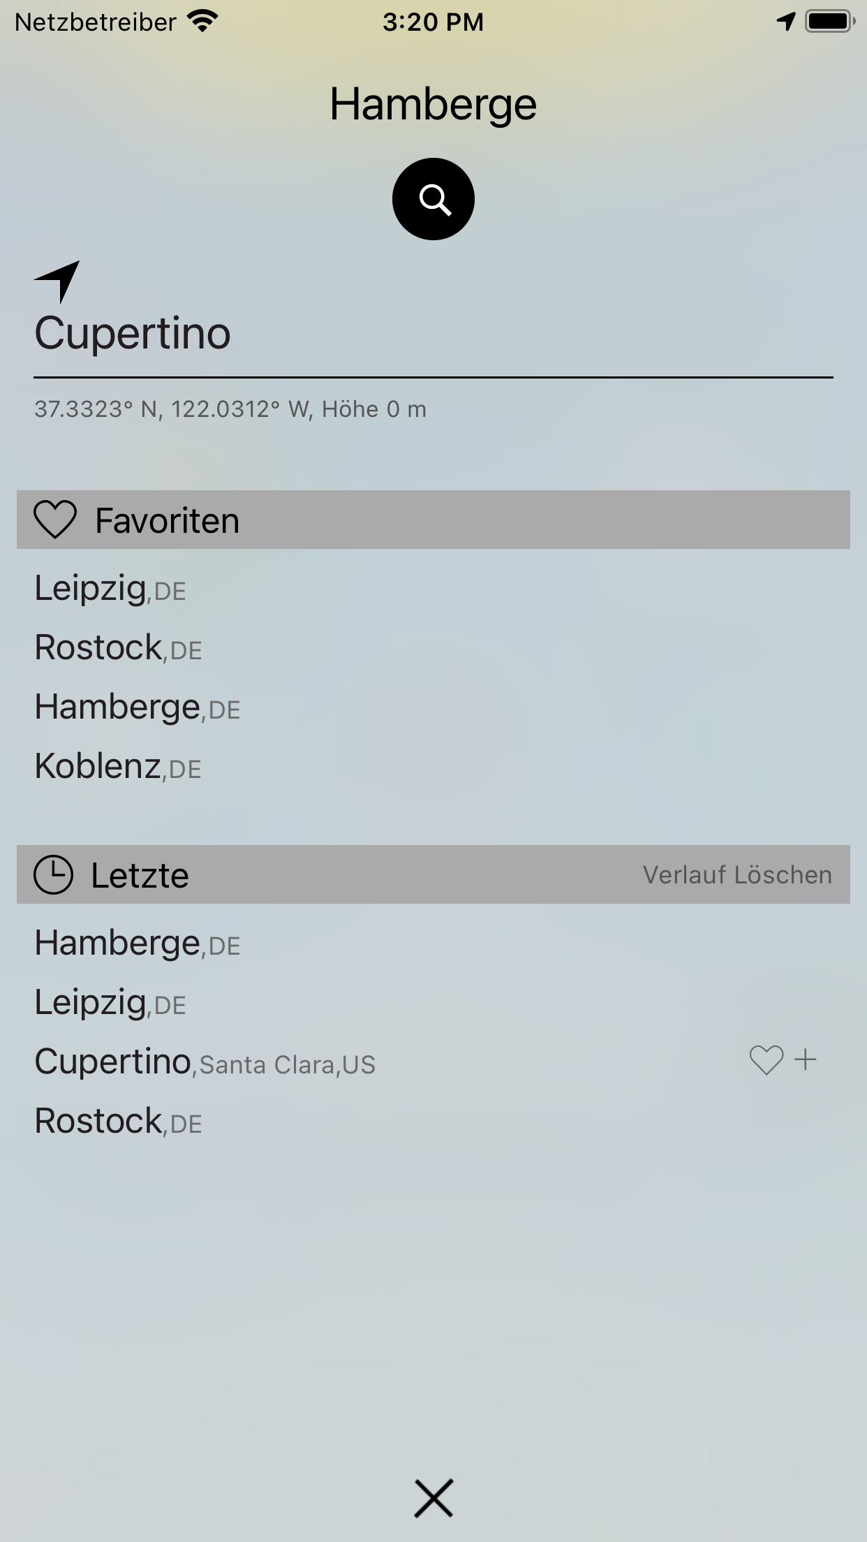Tap the heart icon in Favoriten header
This screenshot has width=867, height=1542.
coord(55,520)
